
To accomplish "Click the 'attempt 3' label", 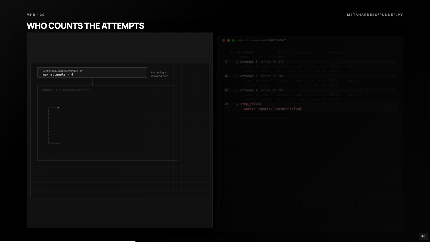I will click(x=249, y=76).
